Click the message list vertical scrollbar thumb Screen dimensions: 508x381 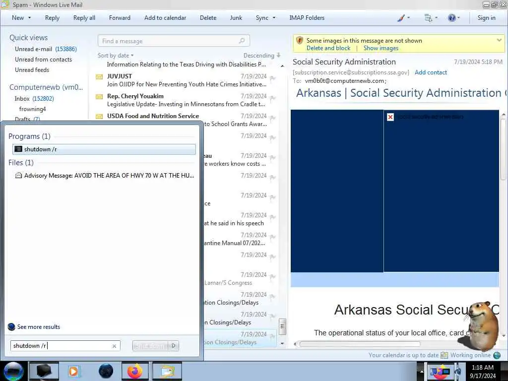coord(282,326)
